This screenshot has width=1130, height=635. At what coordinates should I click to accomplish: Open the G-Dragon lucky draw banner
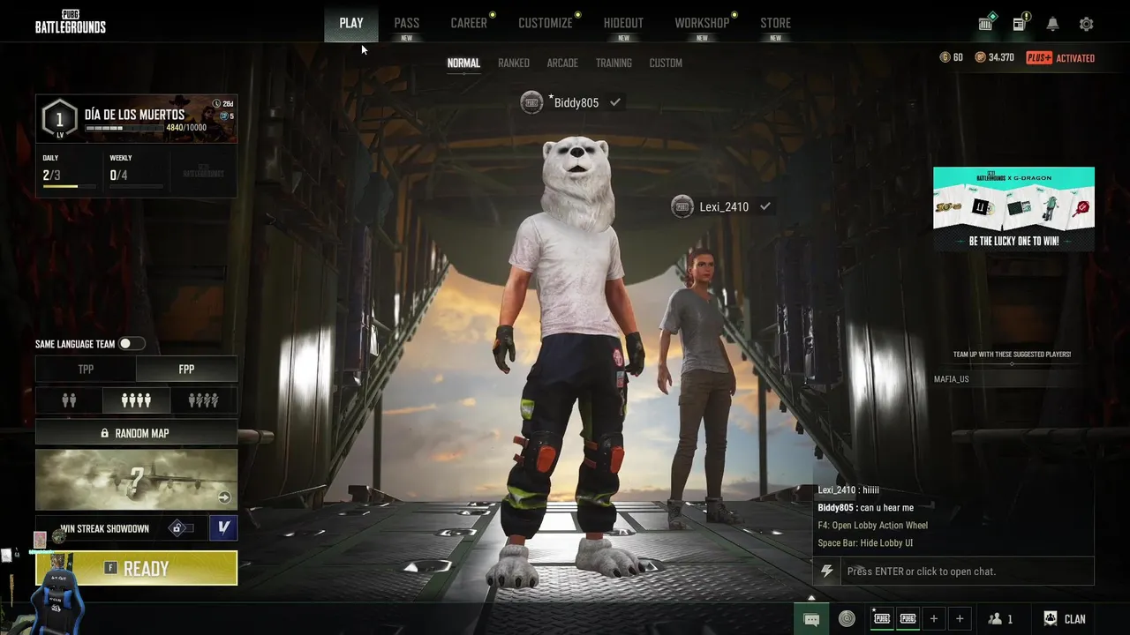(1013, 209)
